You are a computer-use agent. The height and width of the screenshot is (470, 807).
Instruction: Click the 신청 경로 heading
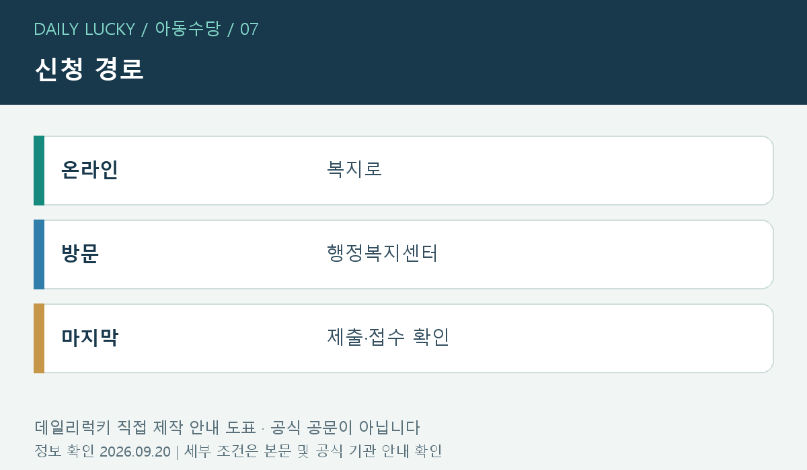pos(89,69)
